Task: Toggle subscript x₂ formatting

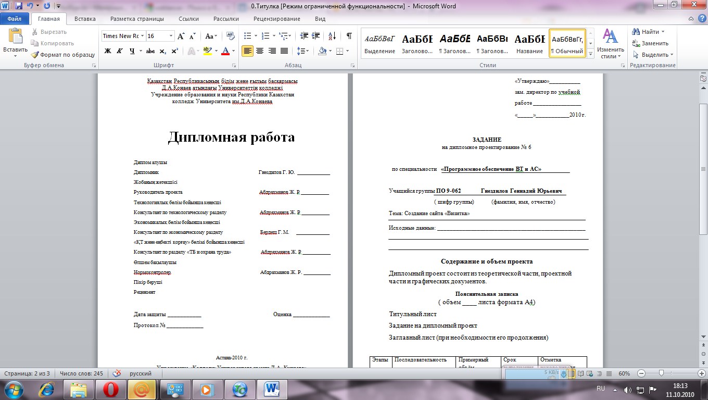Action: (163, 51)
